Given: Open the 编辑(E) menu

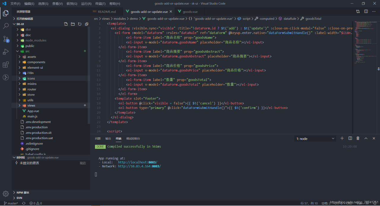Looking at the screenshot, I should click(x=29, y=4).
